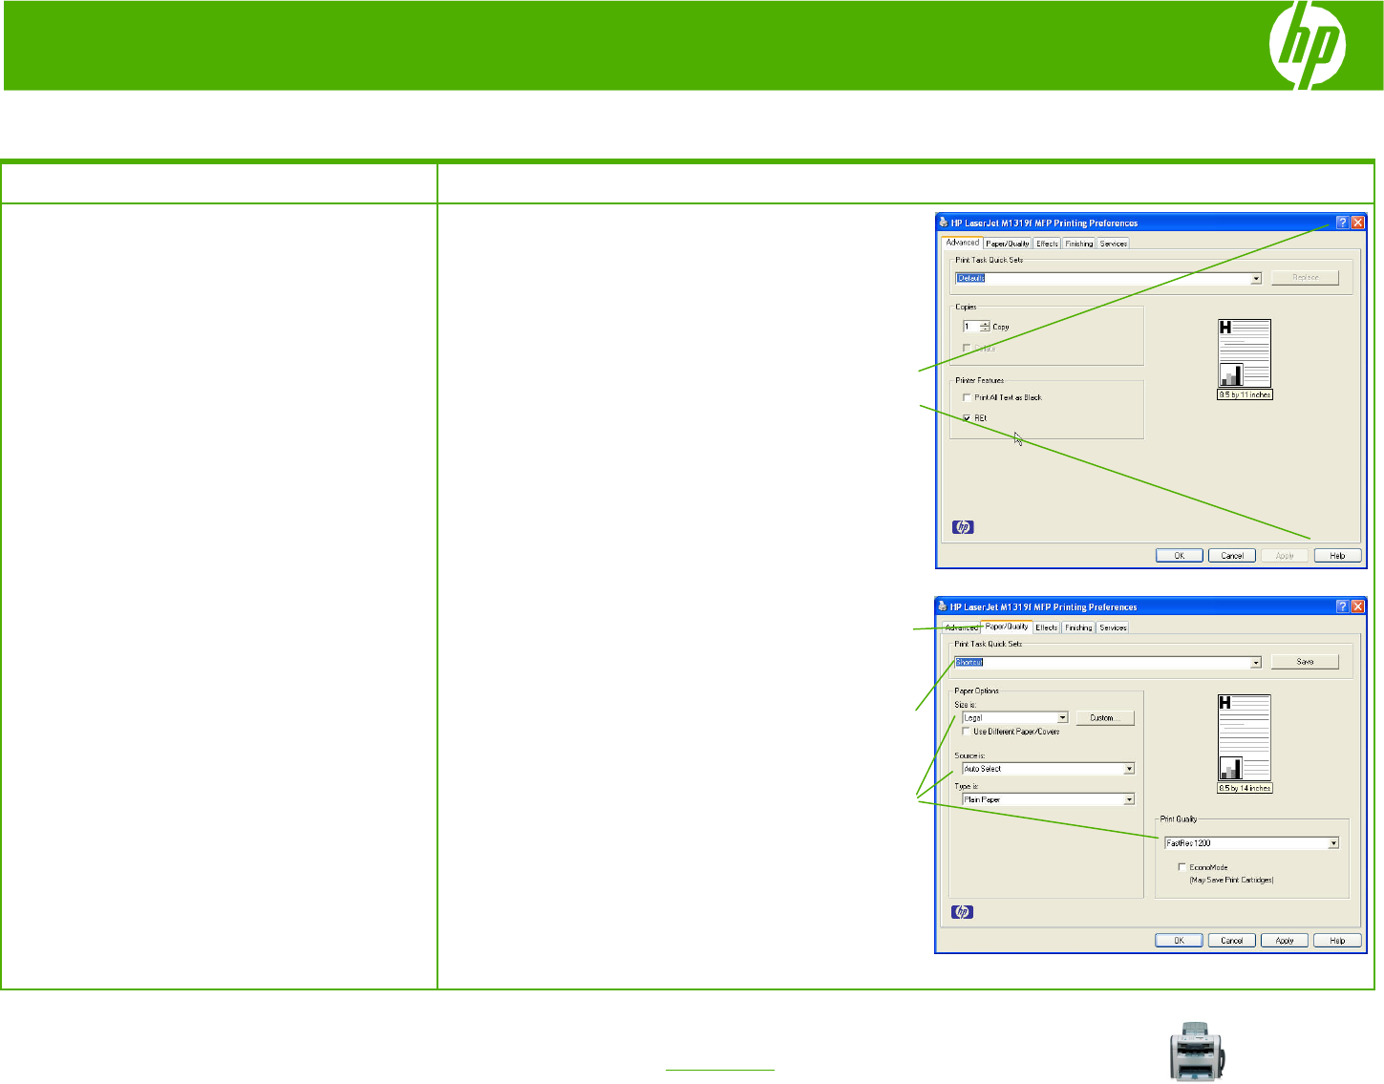
Task: Click the hp logo in the dialog showing Paper/Quality
Action: click(x=962, y=912)
